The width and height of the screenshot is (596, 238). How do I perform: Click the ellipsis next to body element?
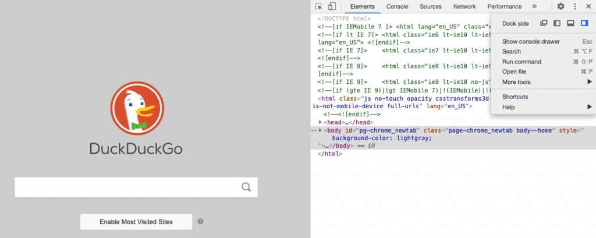coord(314,130)
